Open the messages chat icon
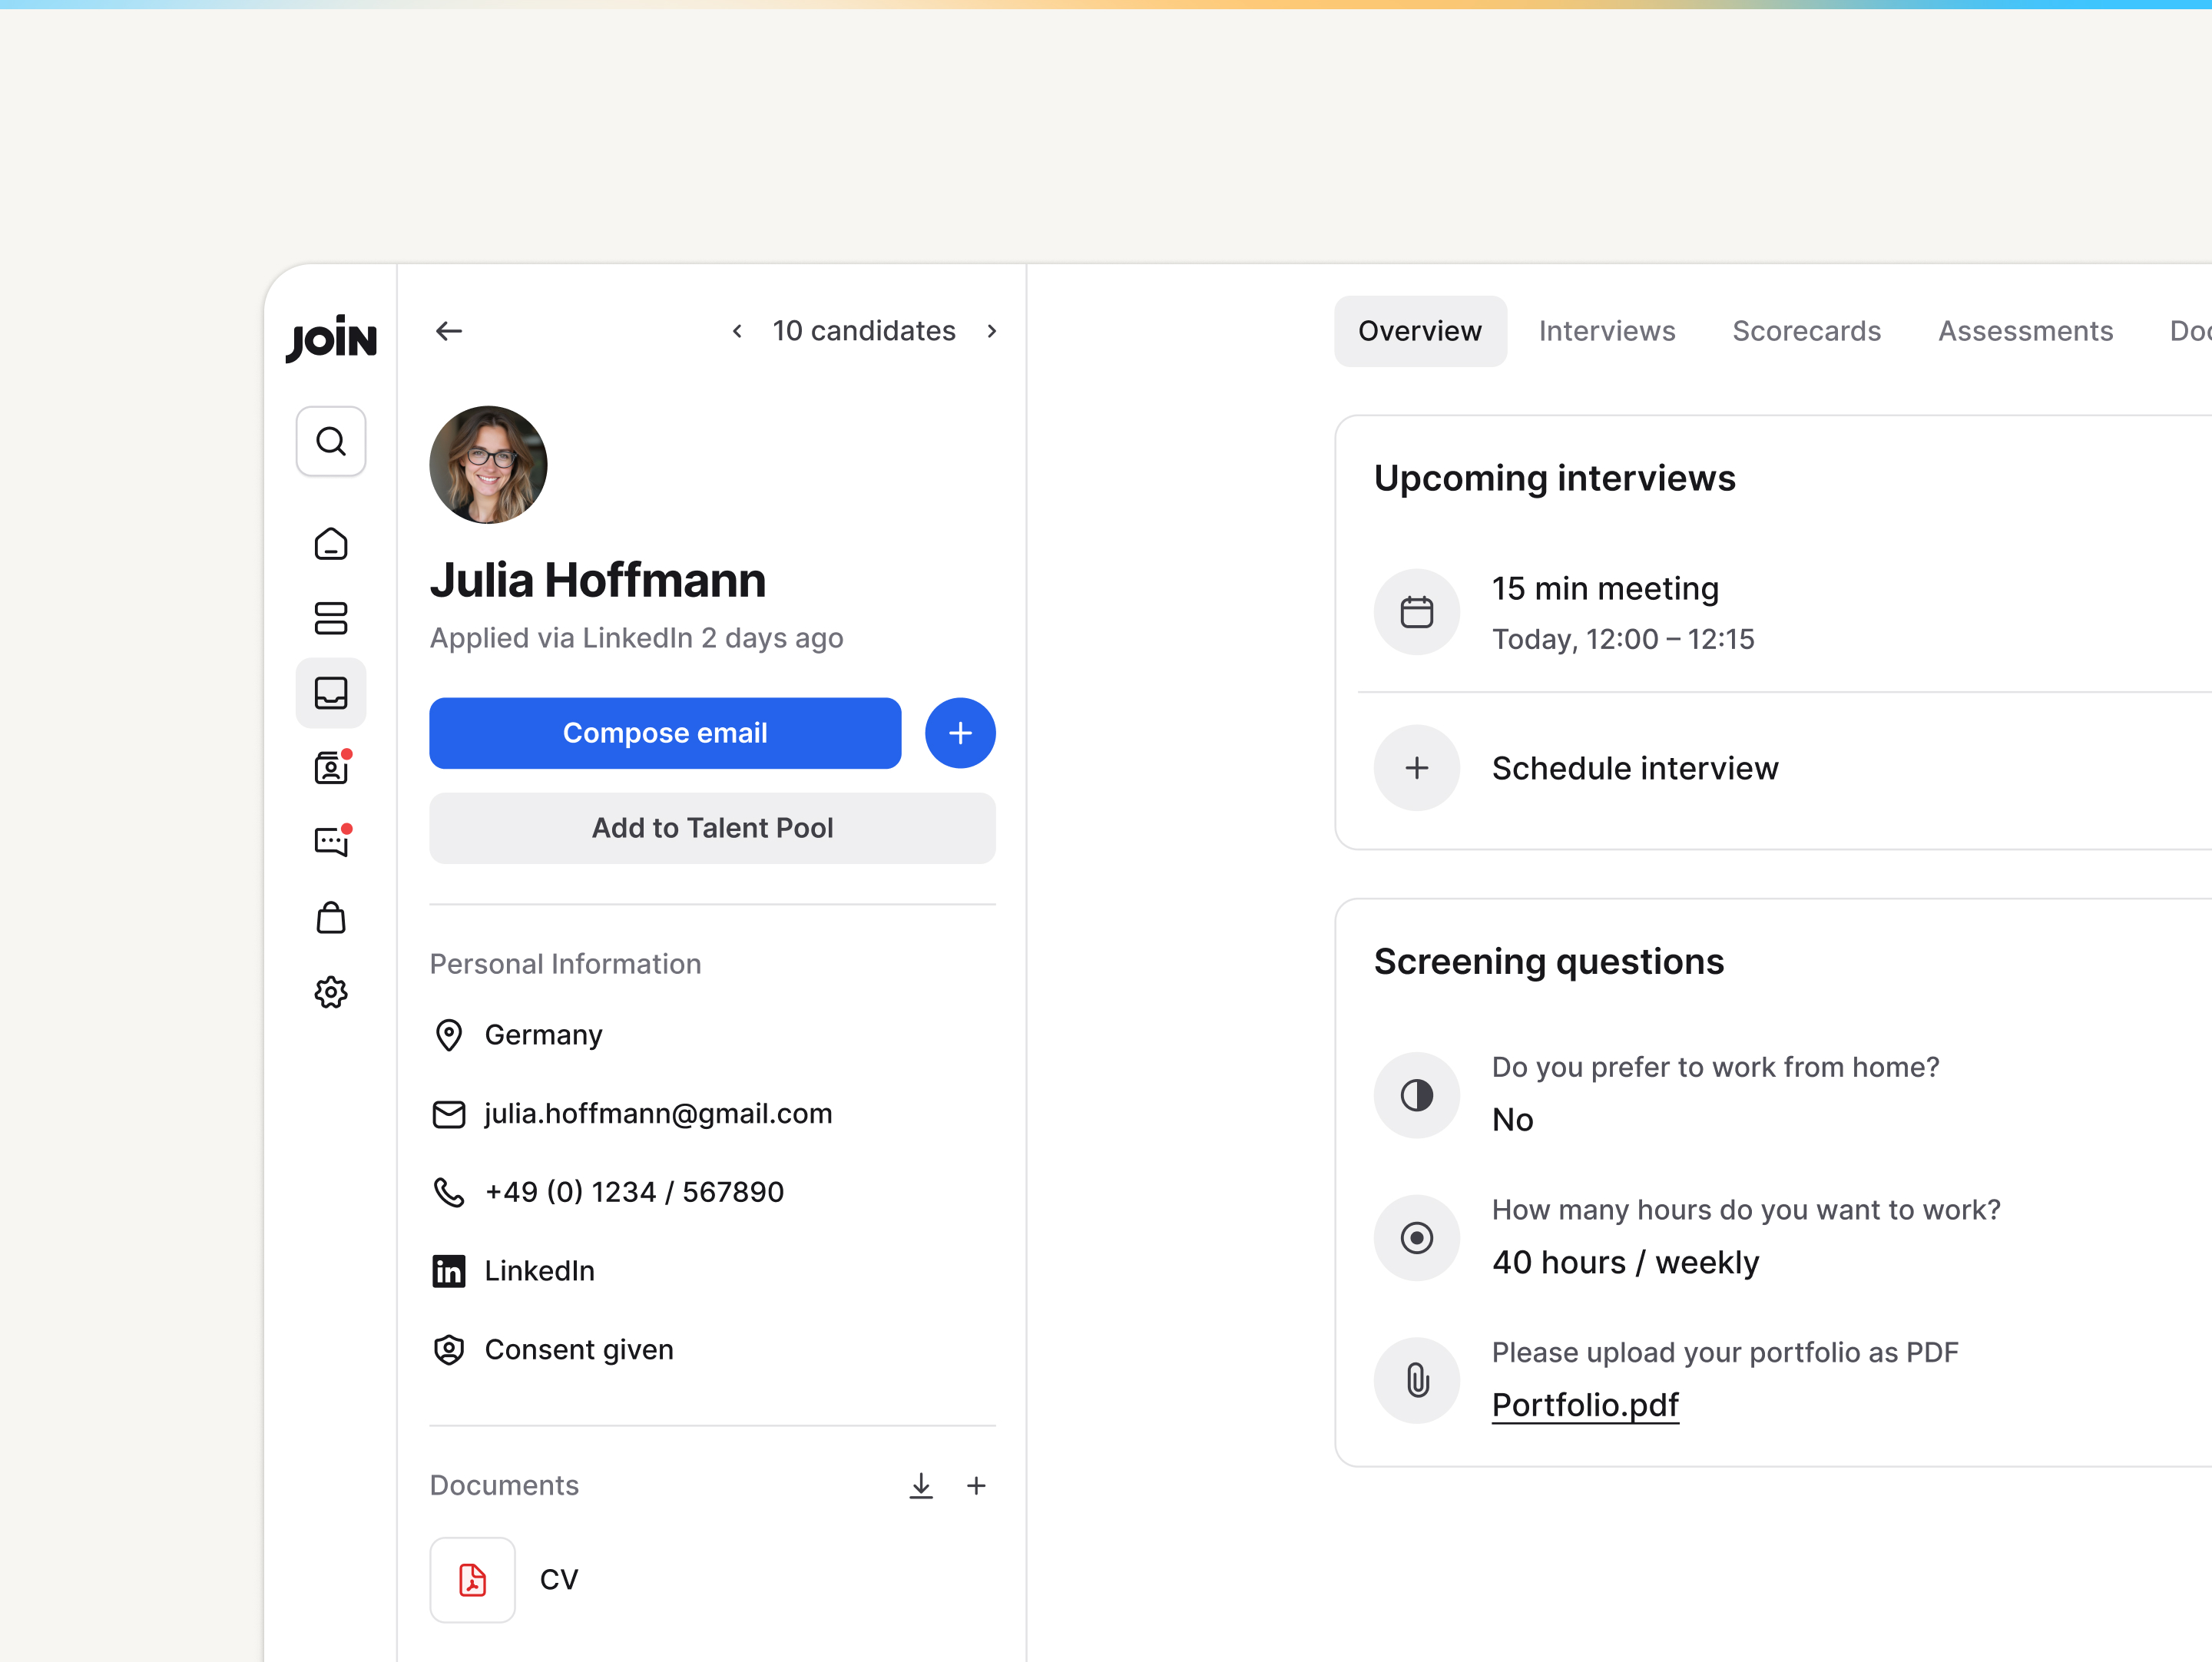This screenshot has height=1662, width=2212. tap(330, 842)
